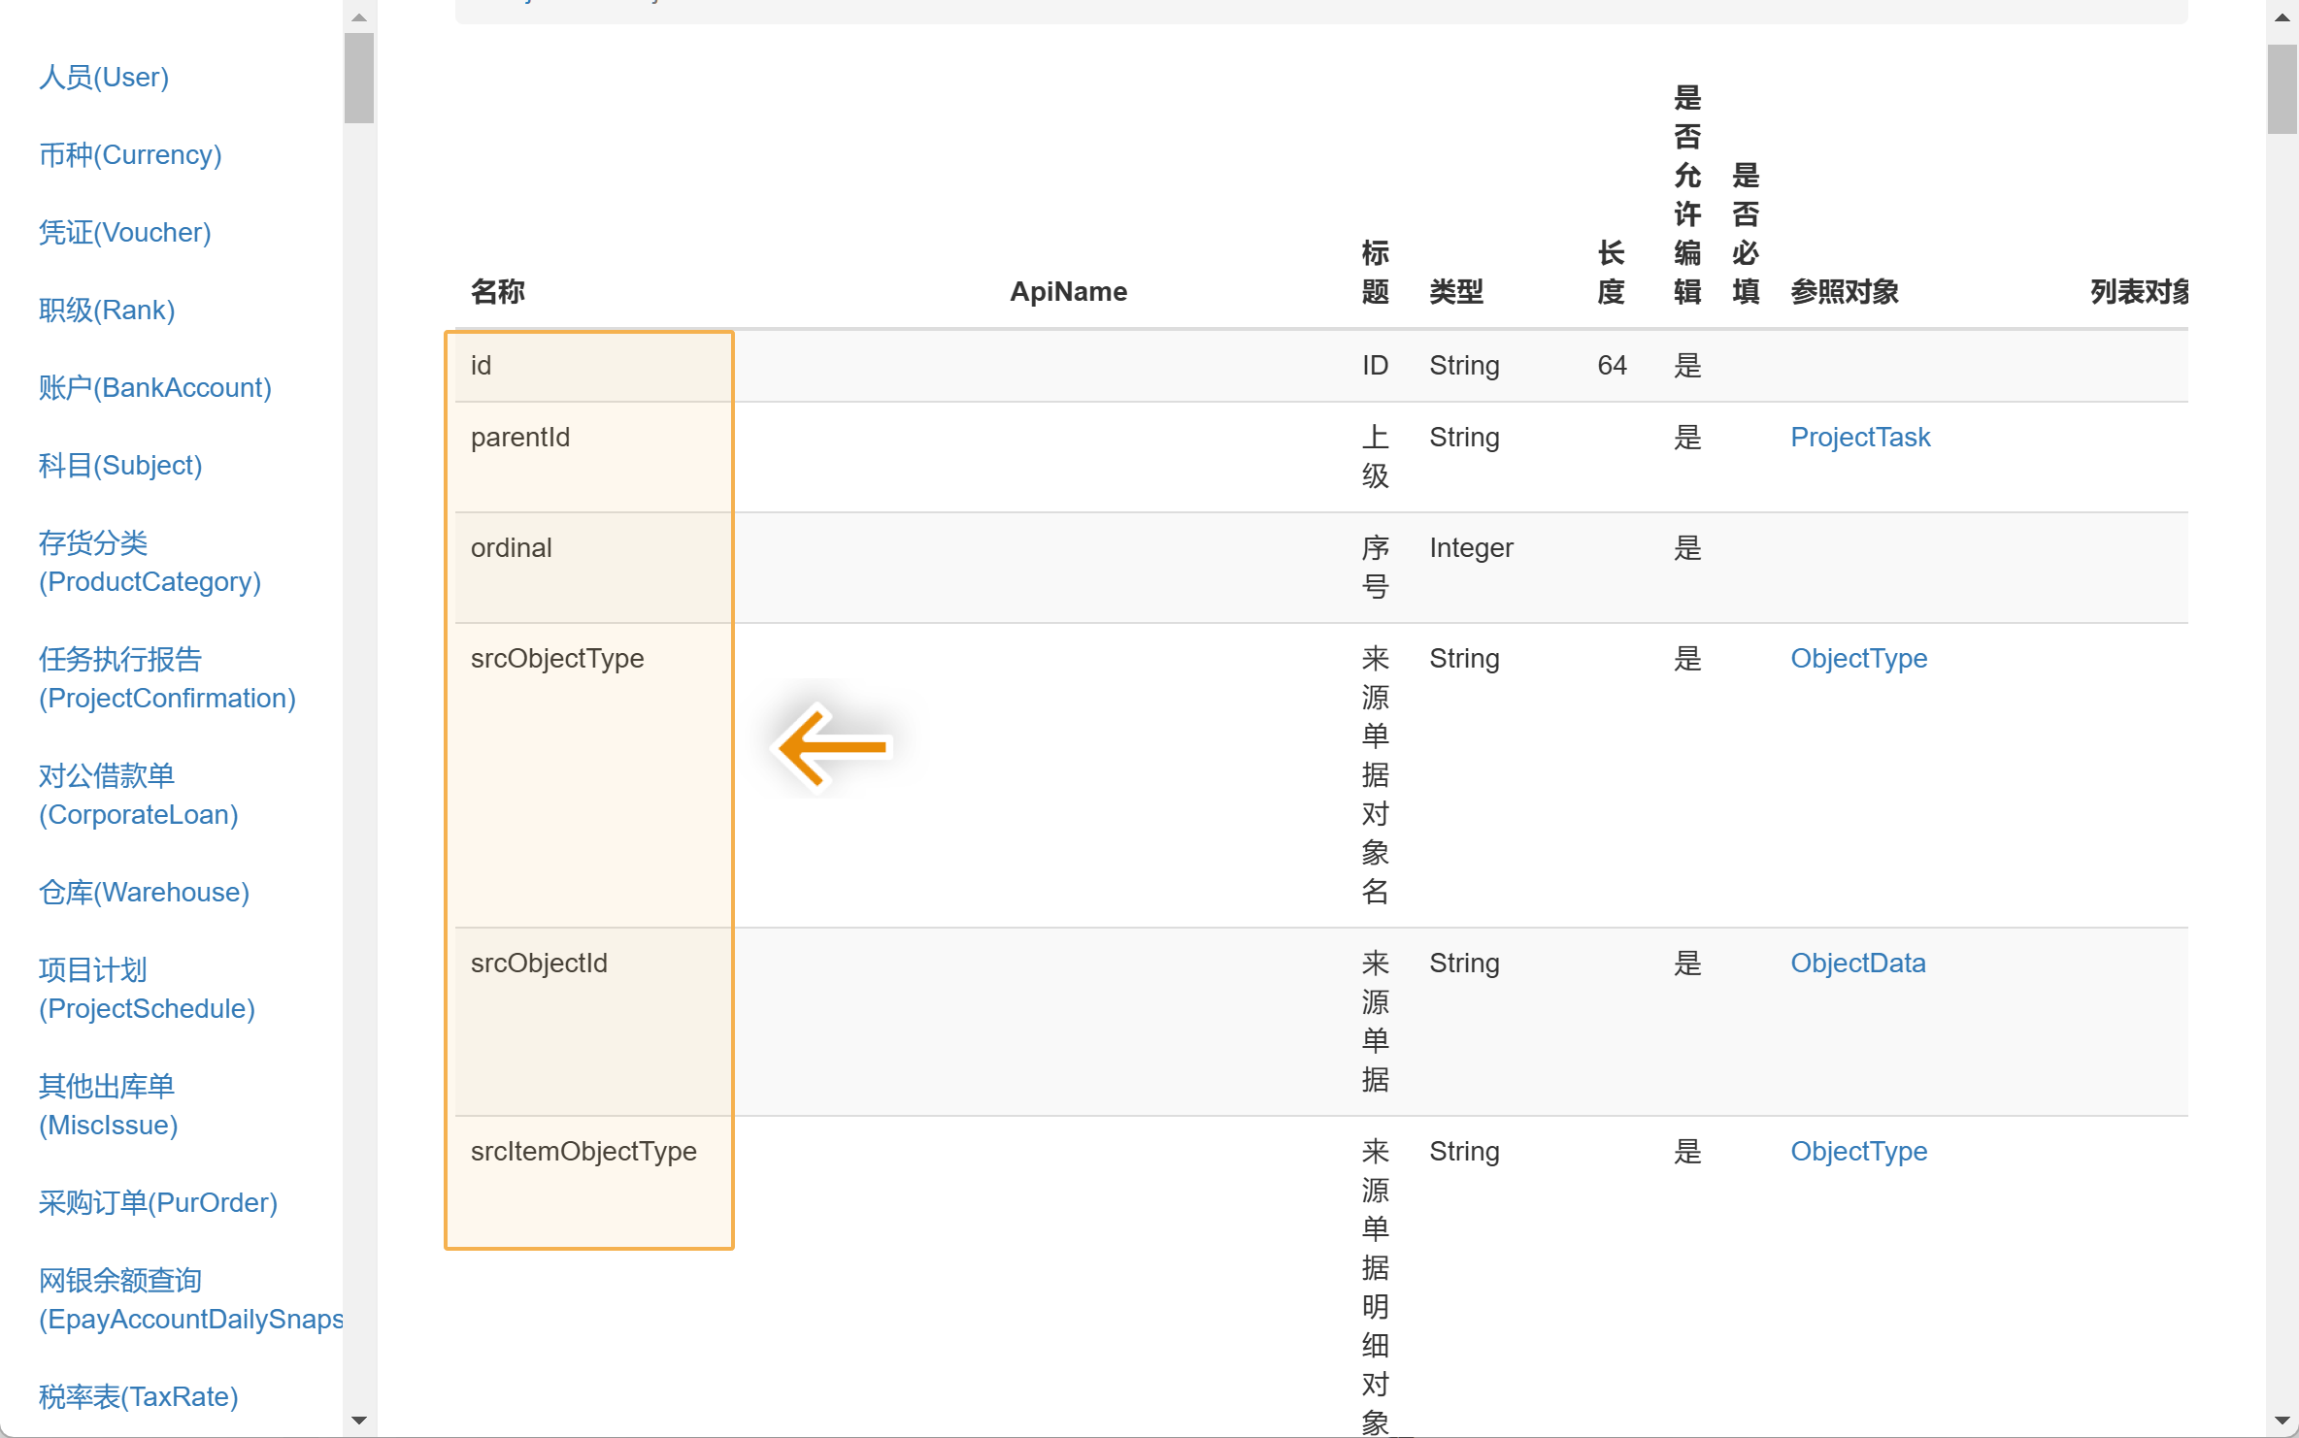Screen dimensions: 2299x1438
Task: Navigate to 仓库(Warehouse) page
Action: (144, 893)
